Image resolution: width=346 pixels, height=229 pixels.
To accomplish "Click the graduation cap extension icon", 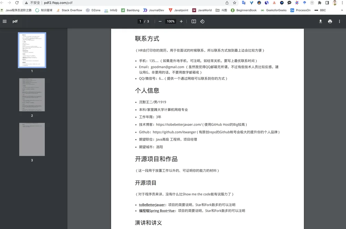I will [x=304, y=3].
